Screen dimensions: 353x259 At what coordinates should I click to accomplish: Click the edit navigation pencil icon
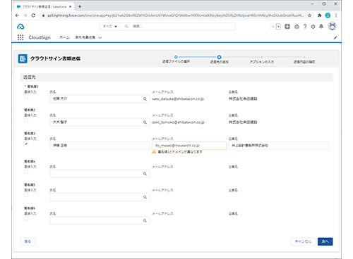click(335, 37)
